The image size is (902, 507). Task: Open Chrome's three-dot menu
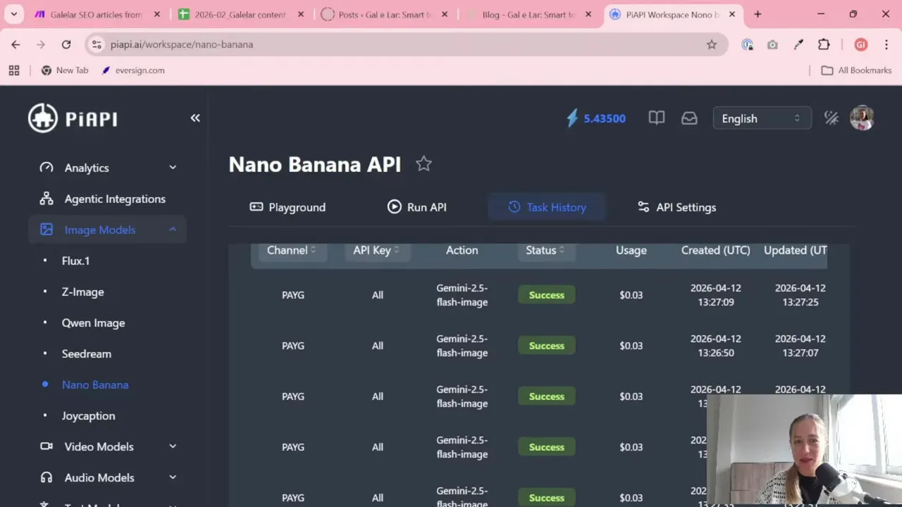(x=886, y=44)
